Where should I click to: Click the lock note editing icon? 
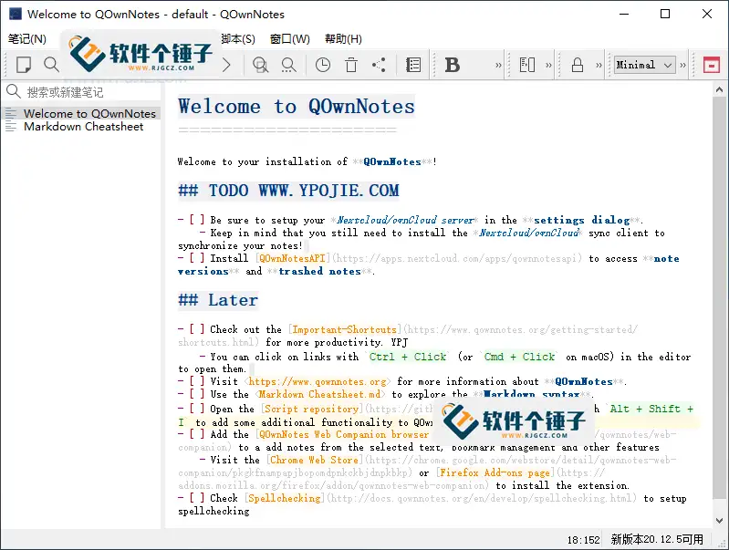(578, 65)
